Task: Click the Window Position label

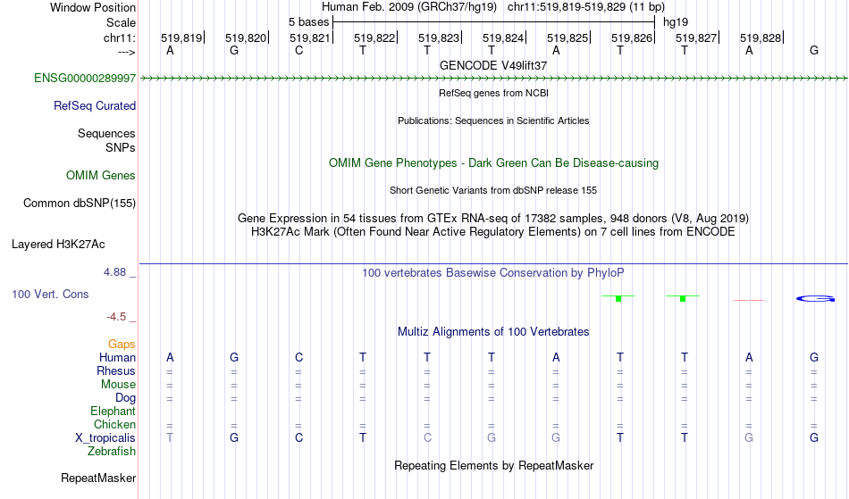Action: pyautogui.click(x=93, y=7)
